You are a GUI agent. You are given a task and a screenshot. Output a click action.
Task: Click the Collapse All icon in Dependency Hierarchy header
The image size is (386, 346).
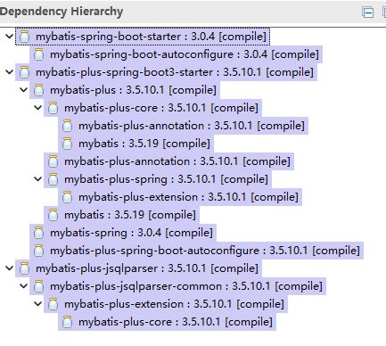[368, 12]
